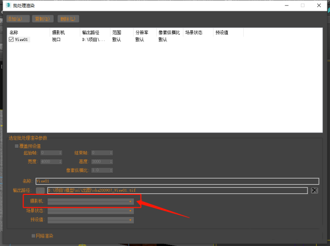Click the 宽度 field showing 4000
The image size is (330, 246).
(x=52, y=162)
